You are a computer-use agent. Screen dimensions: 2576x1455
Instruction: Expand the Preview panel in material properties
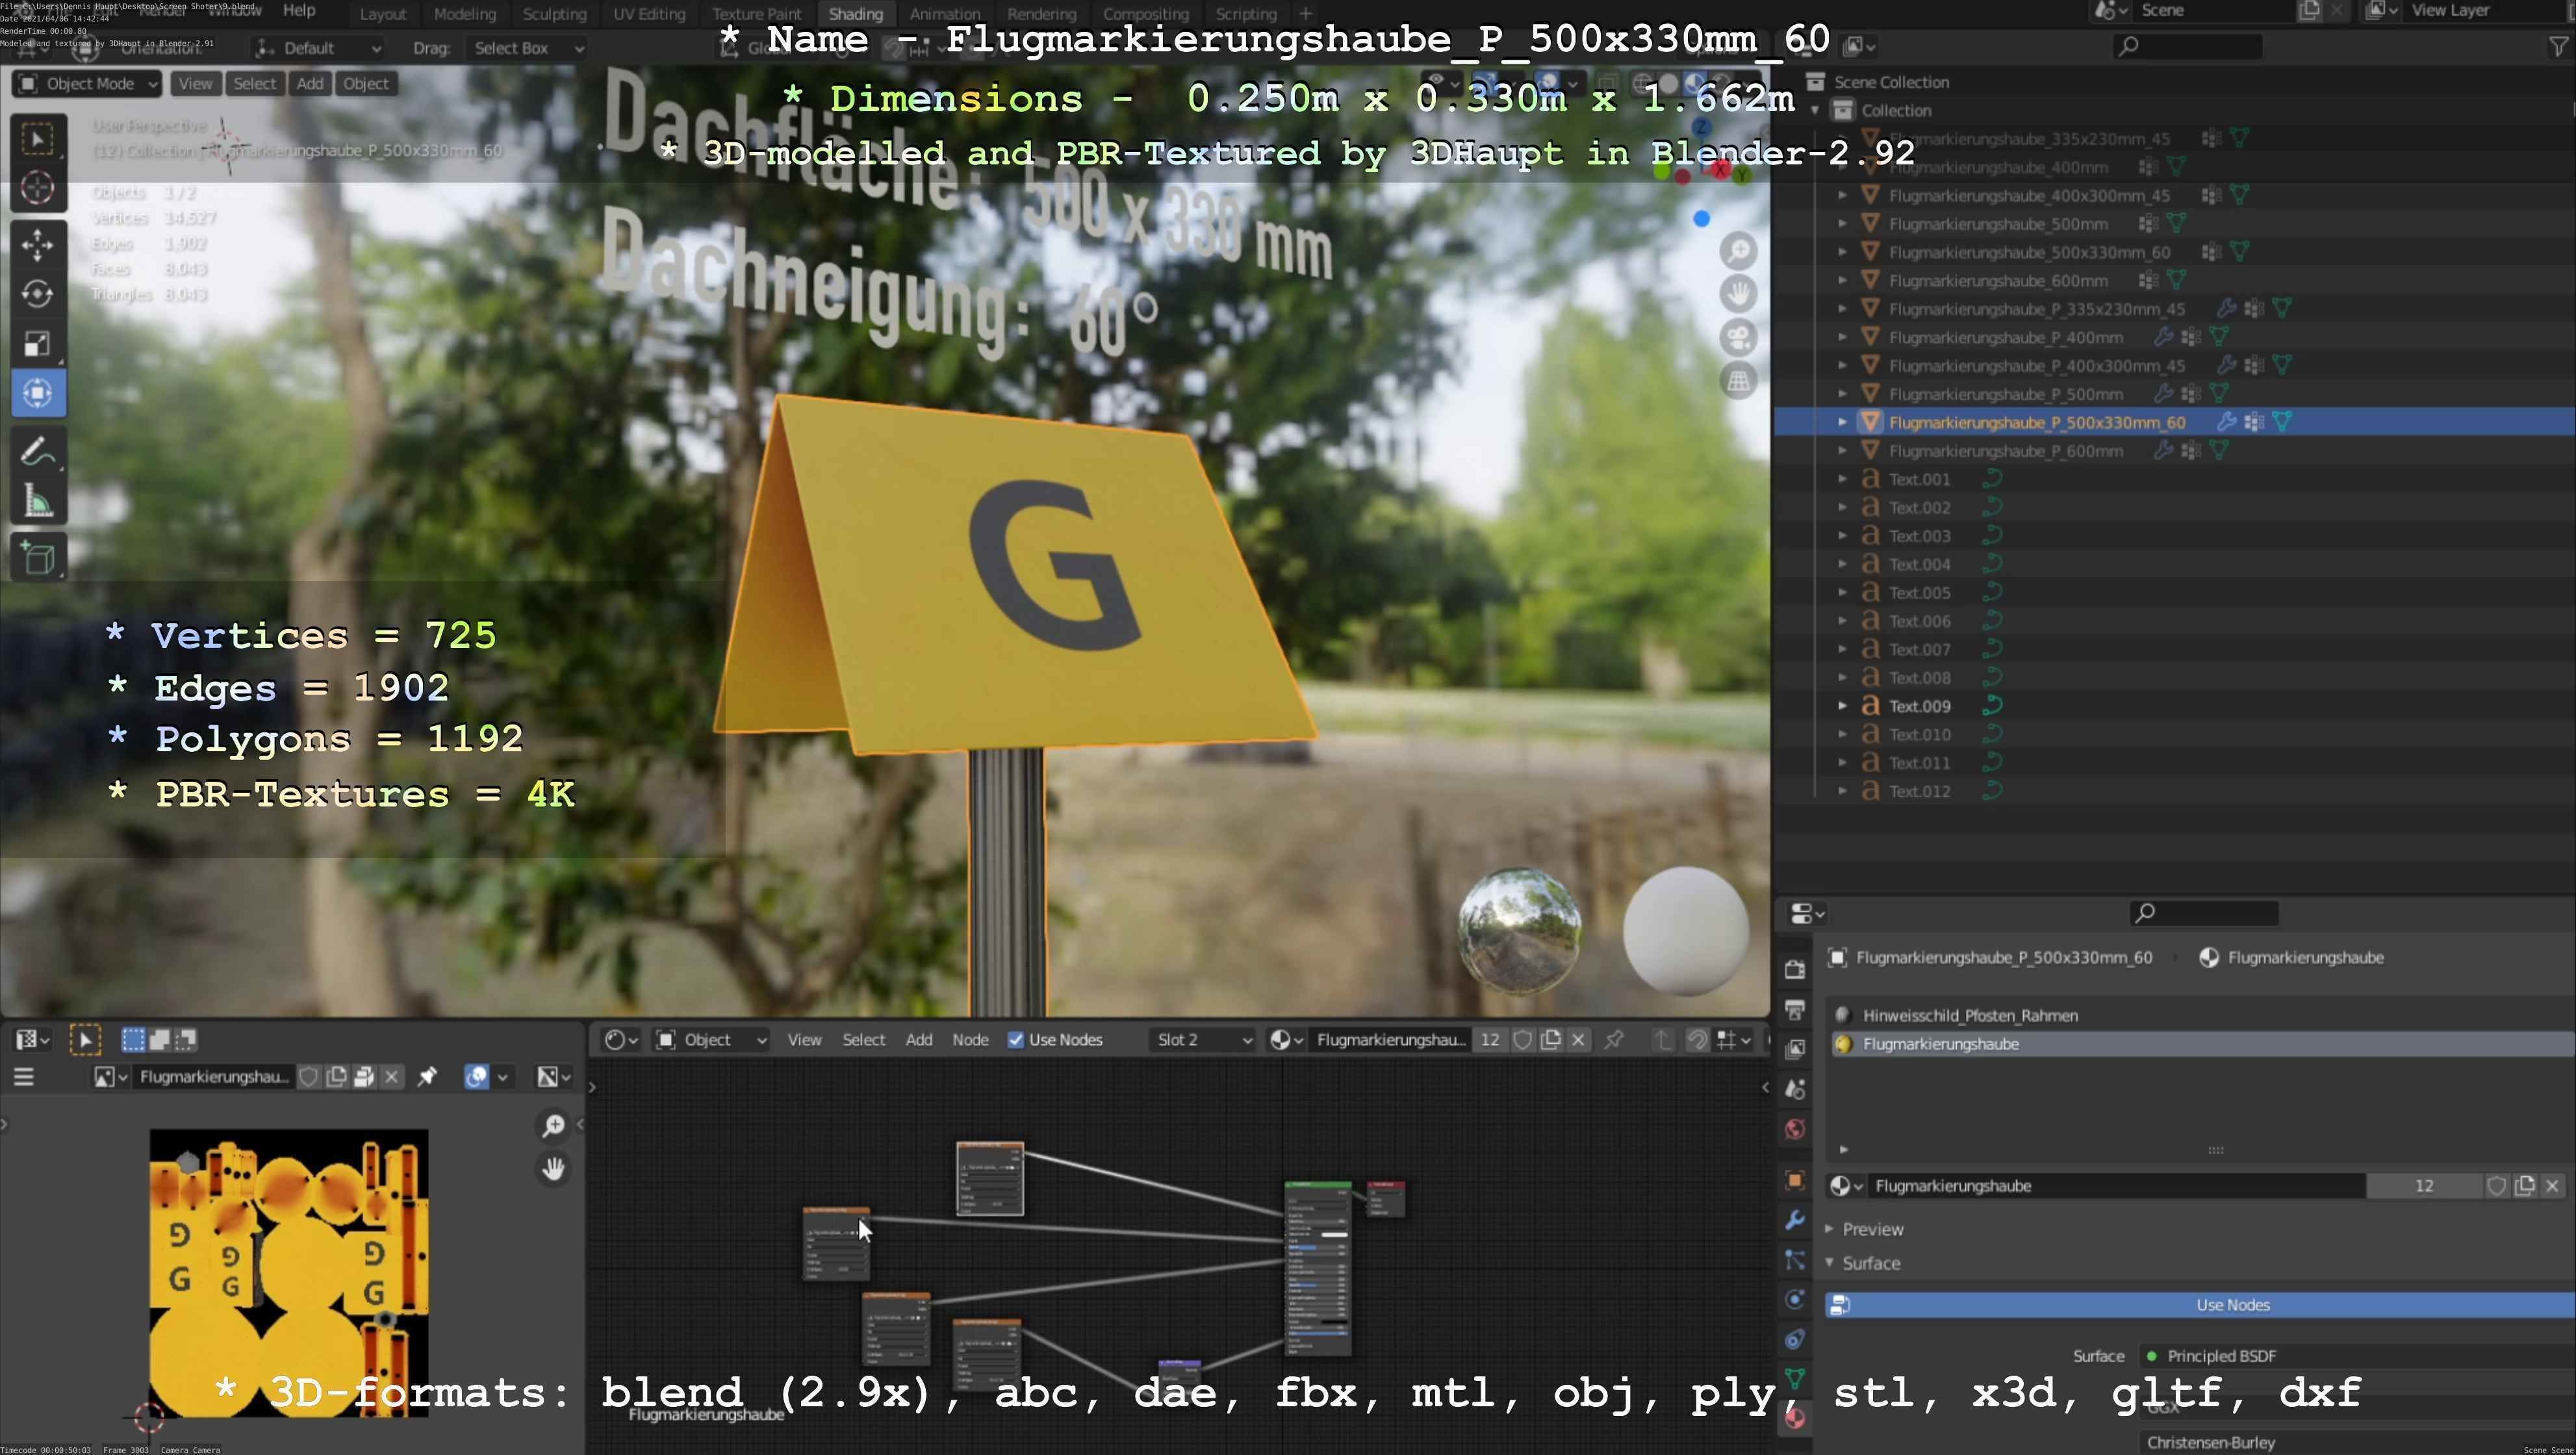tap(1872, 1229)
